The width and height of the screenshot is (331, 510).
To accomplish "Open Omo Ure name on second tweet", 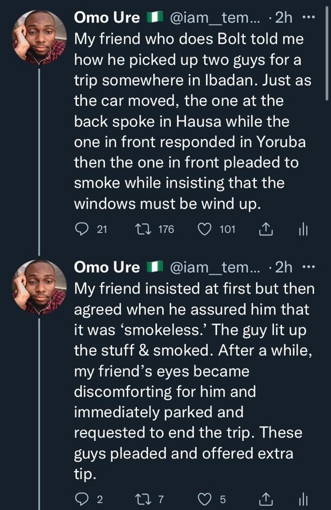I will tap(107, 268).
